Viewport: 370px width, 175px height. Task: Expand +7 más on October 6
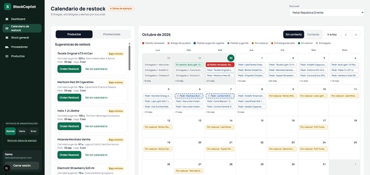[179, 112]
